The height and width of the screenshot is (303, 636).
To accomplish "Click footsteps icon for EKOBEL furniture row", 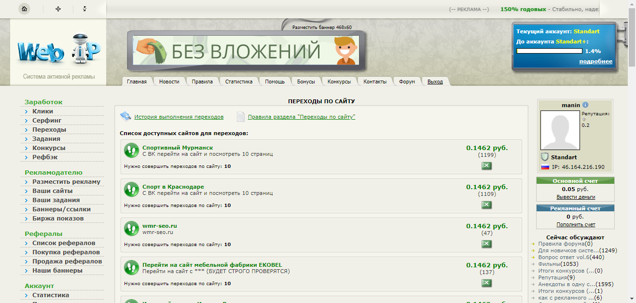I will click(131, 267).
